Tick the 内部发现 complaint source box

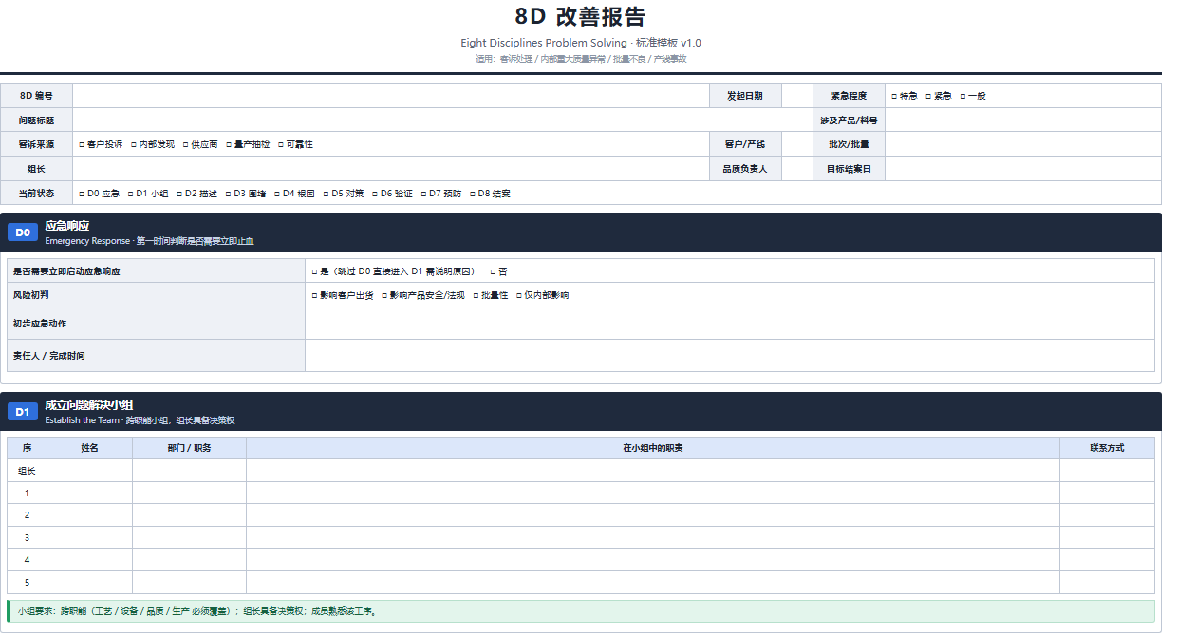click(134, 144)
